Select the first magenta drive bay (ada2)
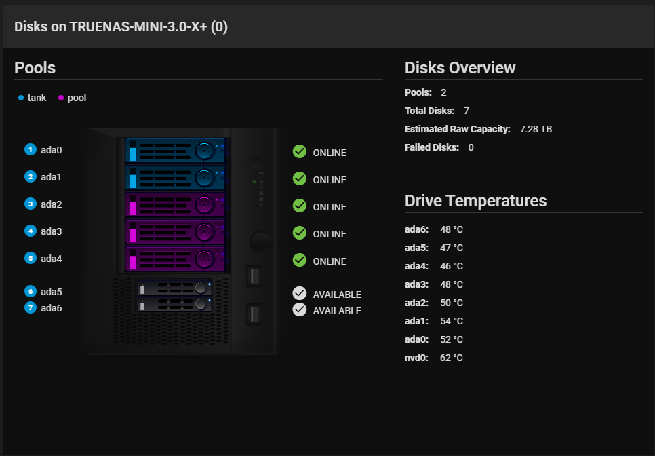Viewport: 655px width, 456px height. [x=176, y=205]
